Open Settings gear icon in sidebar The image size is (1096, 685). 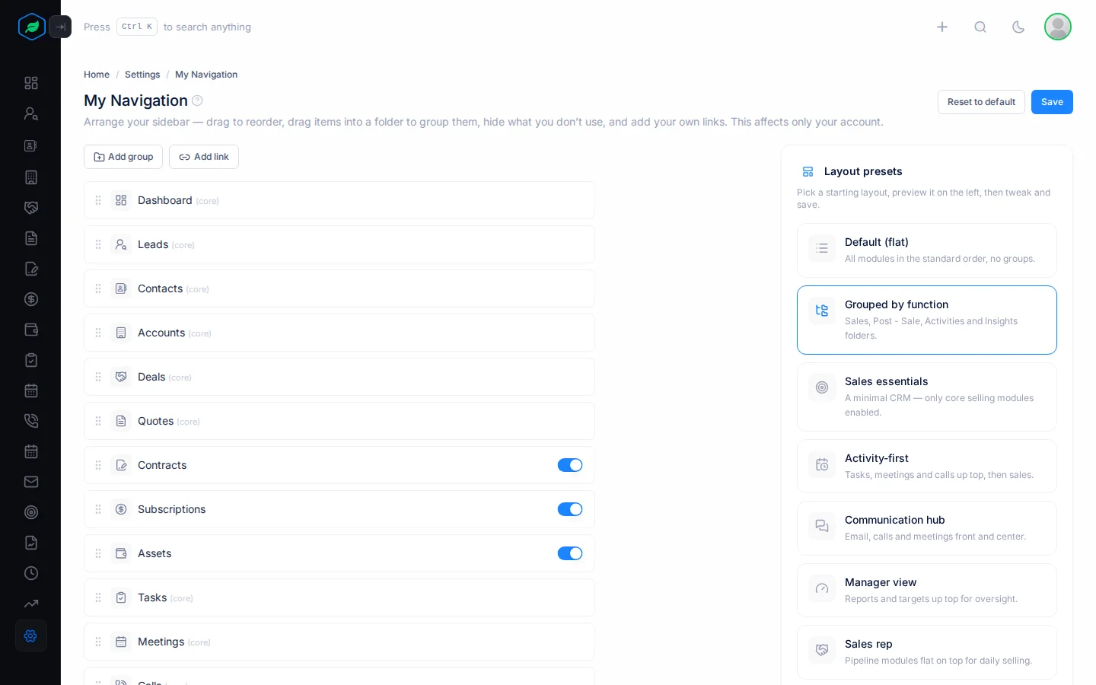pos(31,636)
